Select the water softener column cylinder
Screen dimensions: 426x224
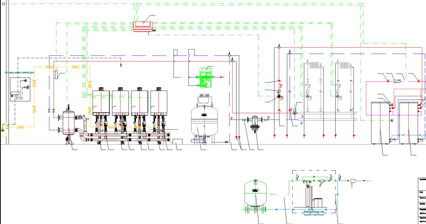308,196
